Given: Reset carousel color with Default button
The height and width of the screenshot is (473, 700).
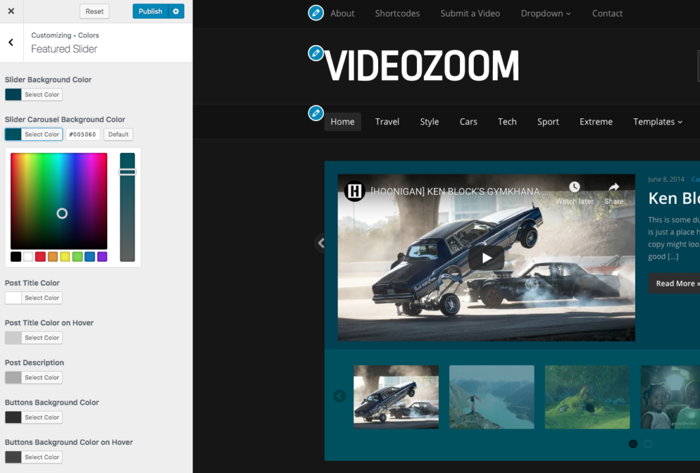Looking at the screenshot, I should (x=118, y=135).
